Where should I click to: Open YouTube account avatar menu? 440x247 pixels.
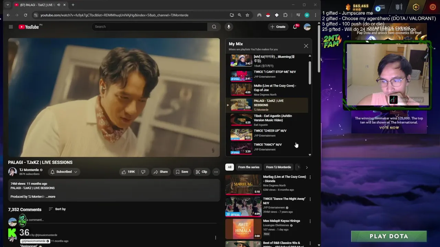click(307, 27)
